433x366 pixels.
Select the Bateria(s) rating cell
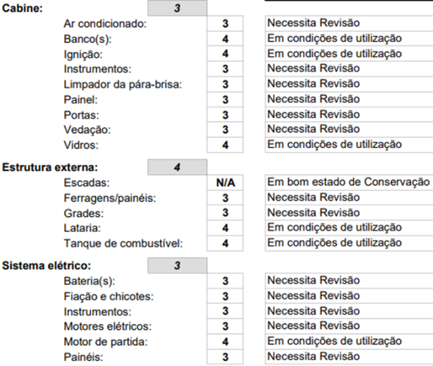(x=225, y=281)
